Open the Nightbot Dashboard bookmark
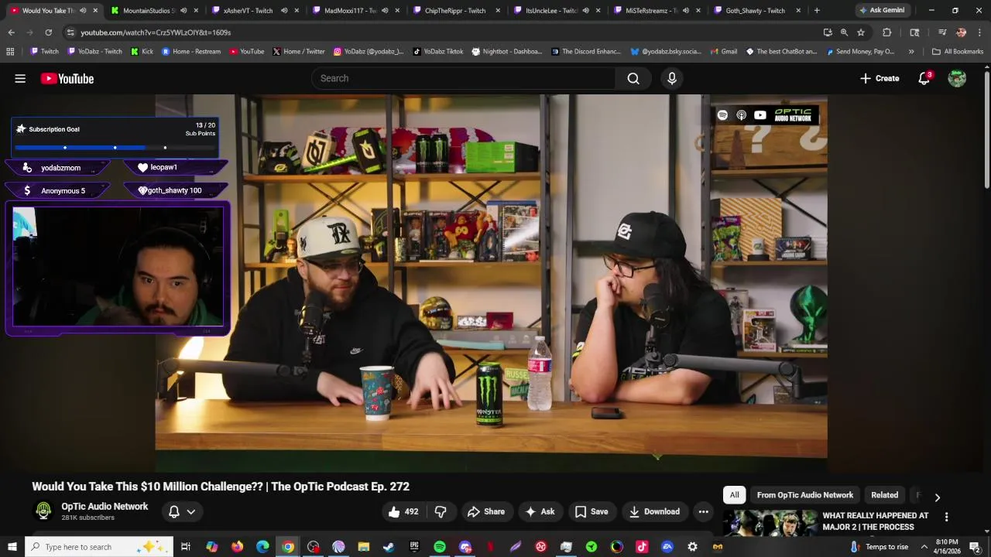The width and height of the screenshot is (991, 557). [x=506, y=52]
